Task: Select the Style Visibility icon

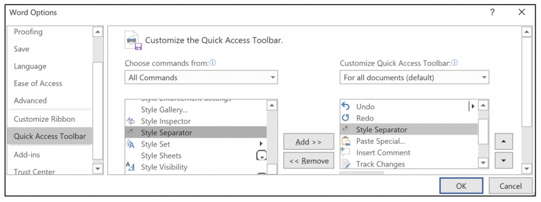Action: [x=130, y=167]
